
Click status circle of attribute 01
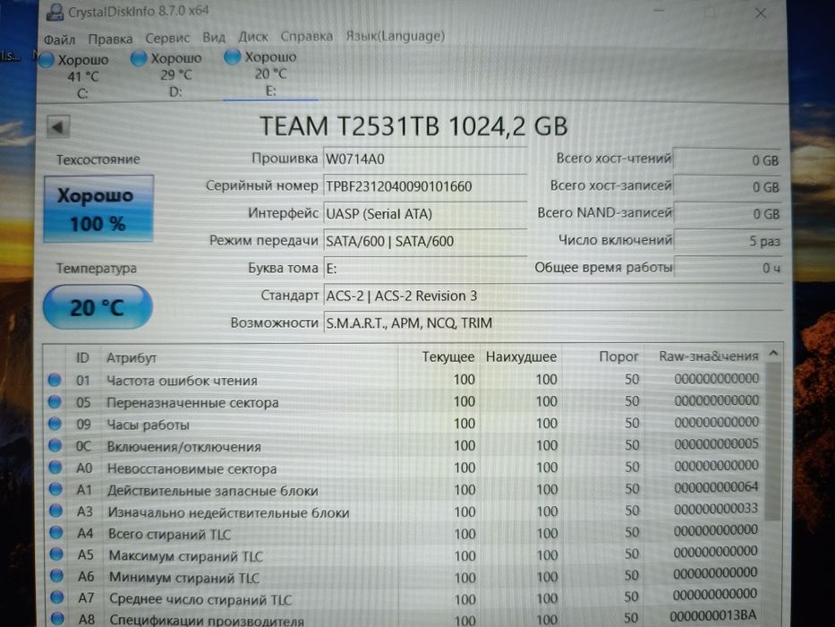[55, 380]
